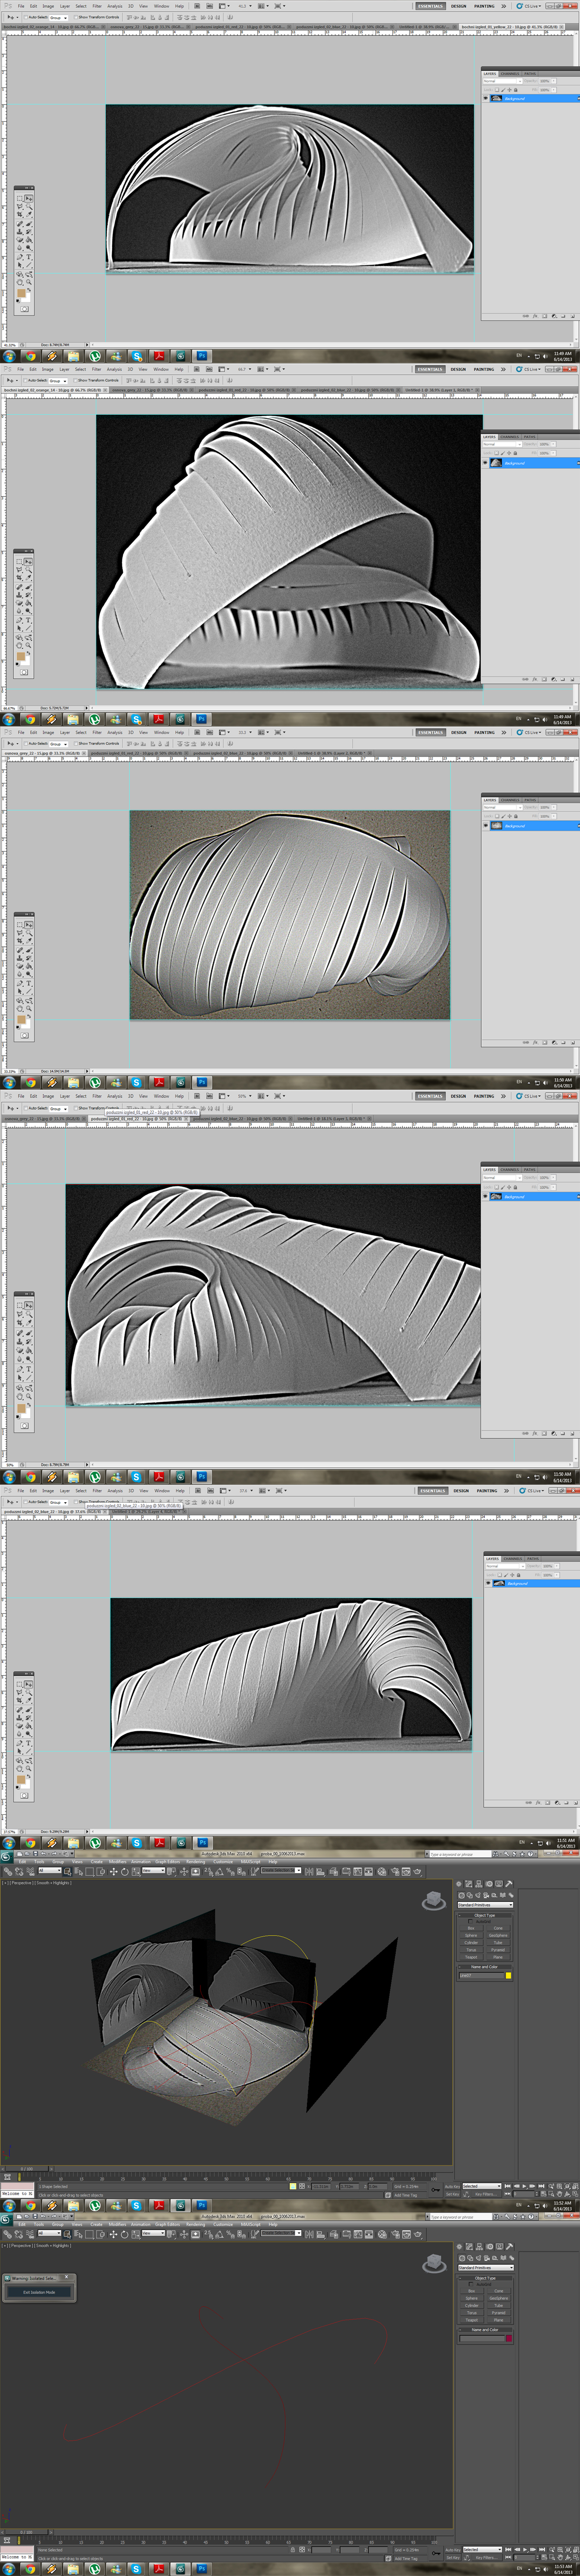Open Chrome from taskbar beneath topmost Photoshop window
580x2576 pixels.
click(x=30, y=355)
